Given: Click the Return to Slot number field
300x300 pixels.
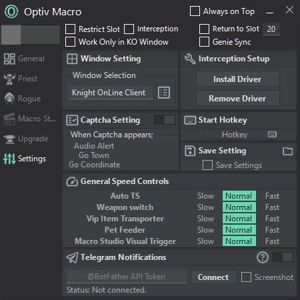Looking at the screenshot, I should click(x=271, y=29).
